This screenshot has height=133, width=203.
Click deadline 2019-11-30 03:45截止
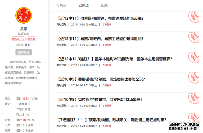84,45
